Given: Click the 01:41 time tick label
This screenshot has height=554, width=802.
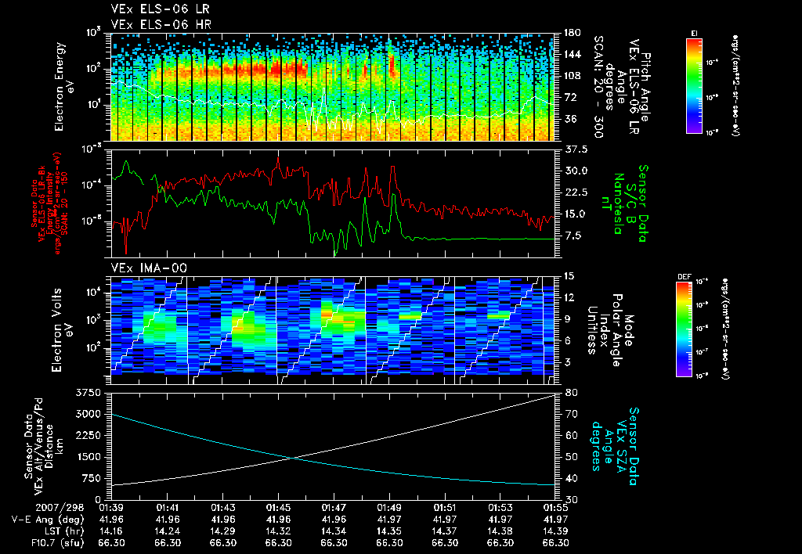Looking at the screenshot, I should pos(168,508).
